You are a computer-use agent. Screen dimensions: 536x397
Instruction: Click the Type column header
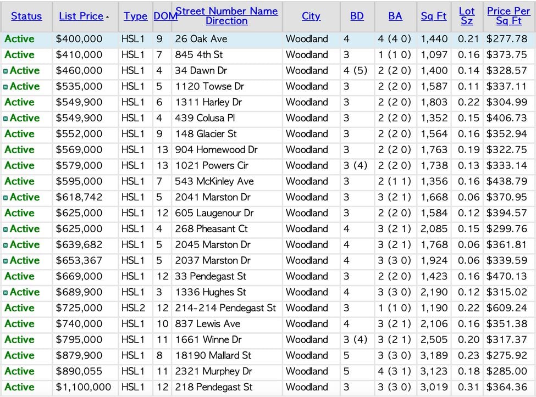point(135,16)
